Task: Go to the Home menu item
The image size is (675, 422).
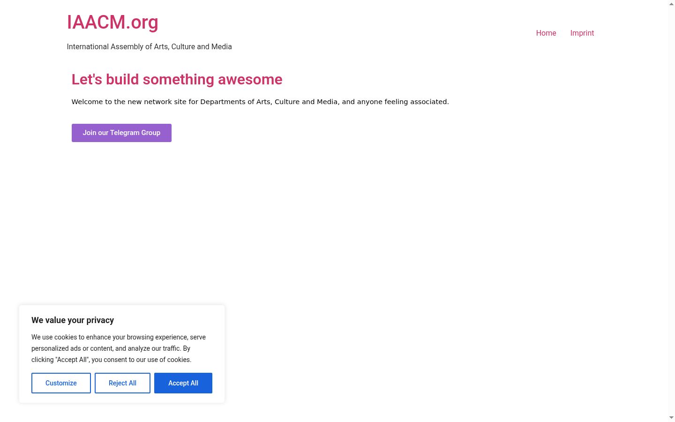Action: (x=546, y=33)
